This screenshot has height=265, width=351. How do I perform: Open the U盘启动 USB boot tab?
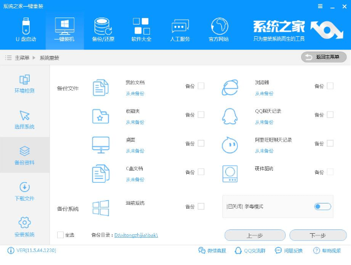(26, 30)
